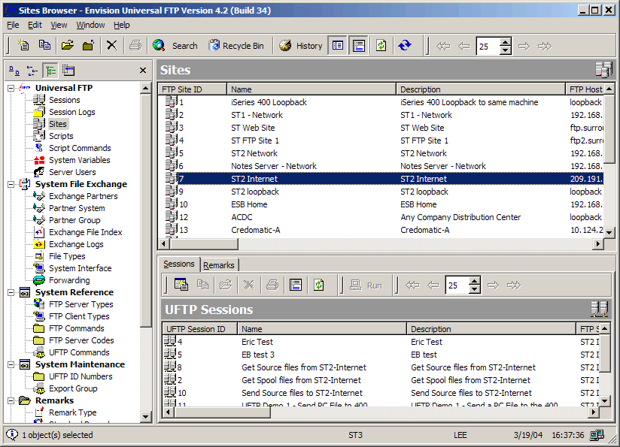The height and width of the screenshot is (447, 620).
Task: Switch navigation pane to second view mode icon
Action: [32, 71]
